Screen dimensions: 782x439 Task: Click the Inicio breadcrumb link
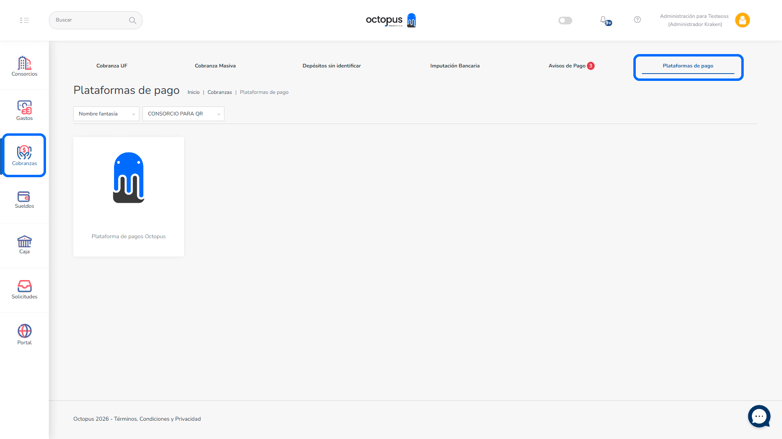(x=193, y=92)
